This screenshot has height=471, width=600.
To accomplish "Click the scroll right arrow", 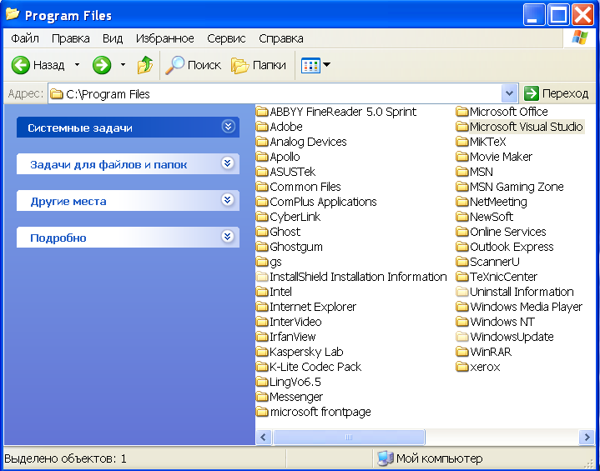I will (587, 438).
